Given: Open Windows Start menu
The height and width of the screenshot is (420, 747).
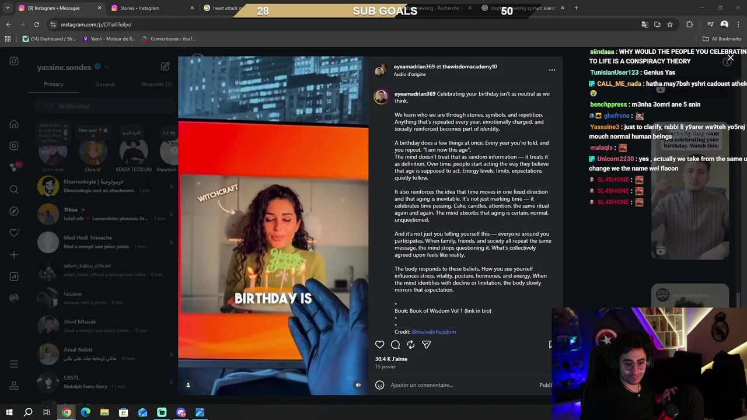Looking at the screenshot, I should click(8, 412).
